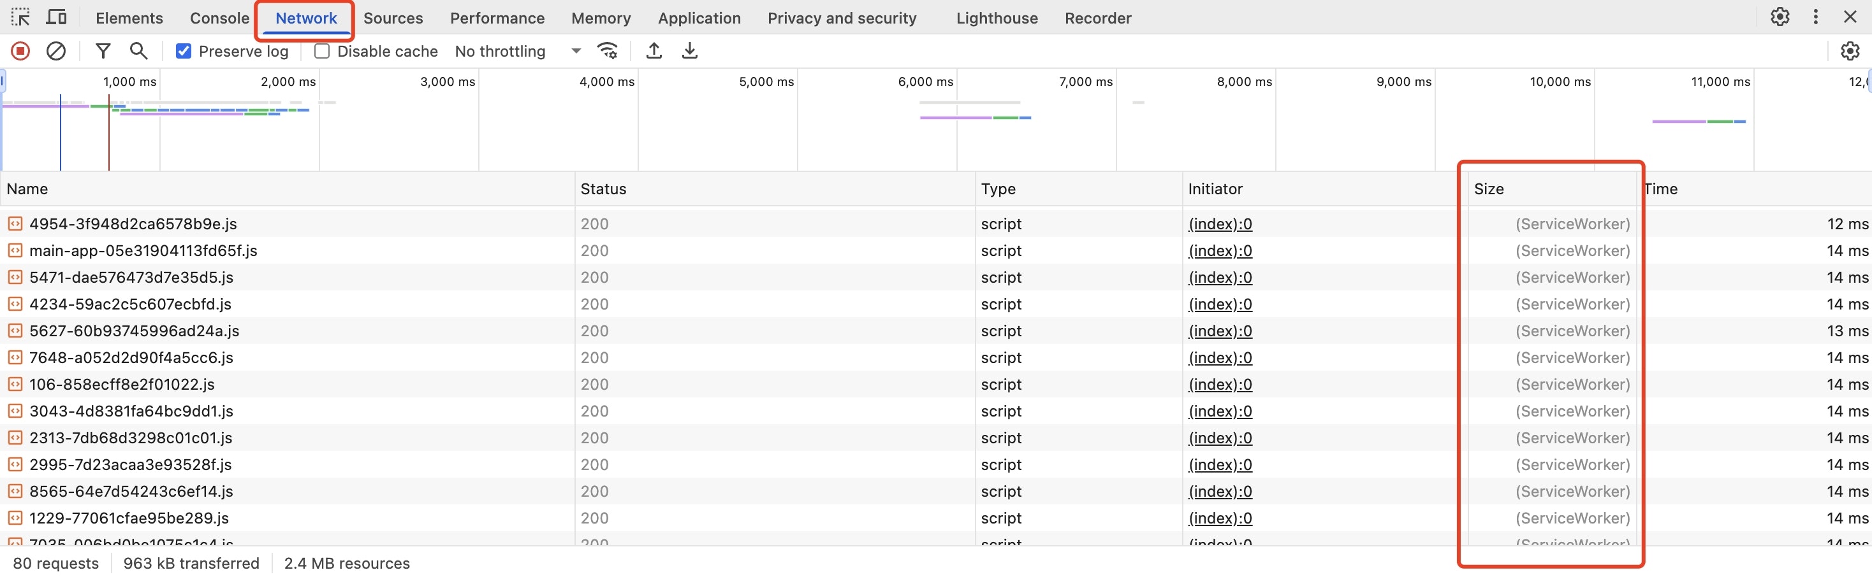Viewport: 1872px width, 577px height.
Task: Click the import HAR upload icon
Action: coord(654,51)
